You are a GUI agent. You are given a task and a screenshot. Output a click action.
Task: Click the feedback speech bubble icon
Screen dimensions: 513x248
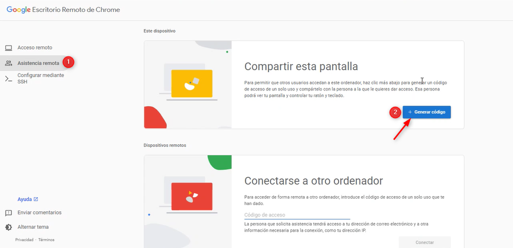coord(8,213)
